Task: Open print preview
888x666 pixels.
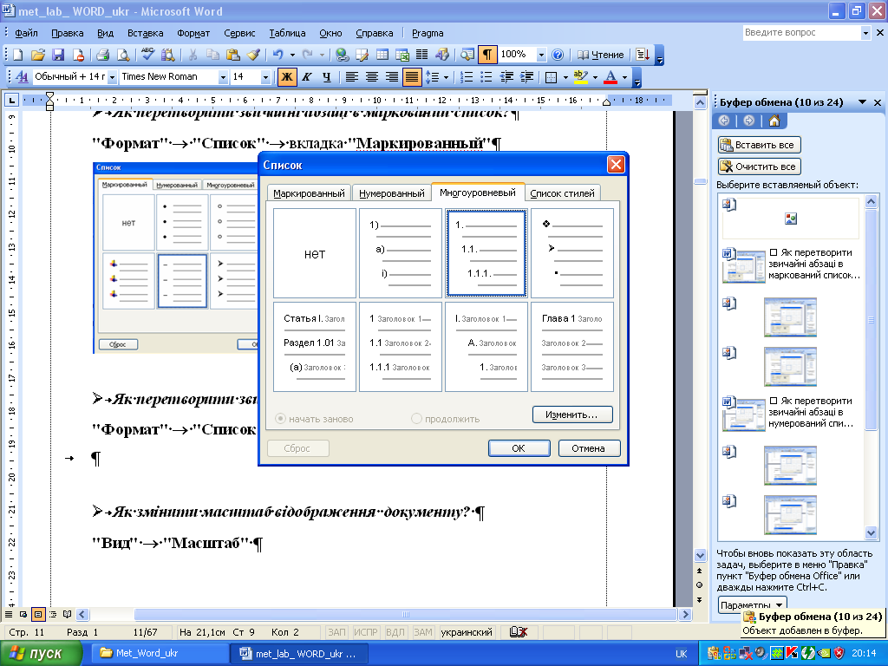Action: point(122,55)
